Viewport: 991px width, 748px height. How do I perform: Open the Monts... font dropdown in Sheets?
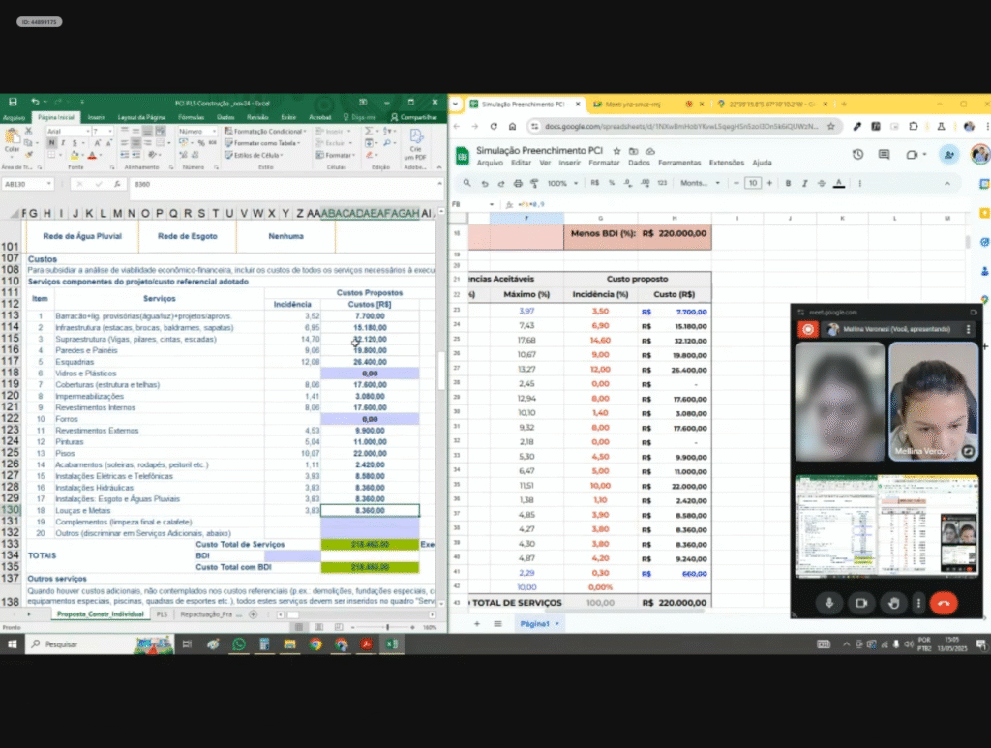pos(699,183)
